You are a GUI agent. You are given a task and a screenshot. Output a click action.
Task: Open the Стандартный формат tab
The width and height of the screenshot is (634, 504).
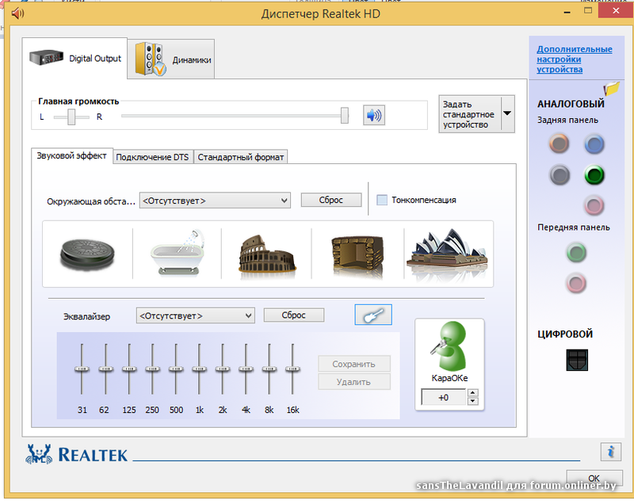pyautogui.click(x=241, y=157)
